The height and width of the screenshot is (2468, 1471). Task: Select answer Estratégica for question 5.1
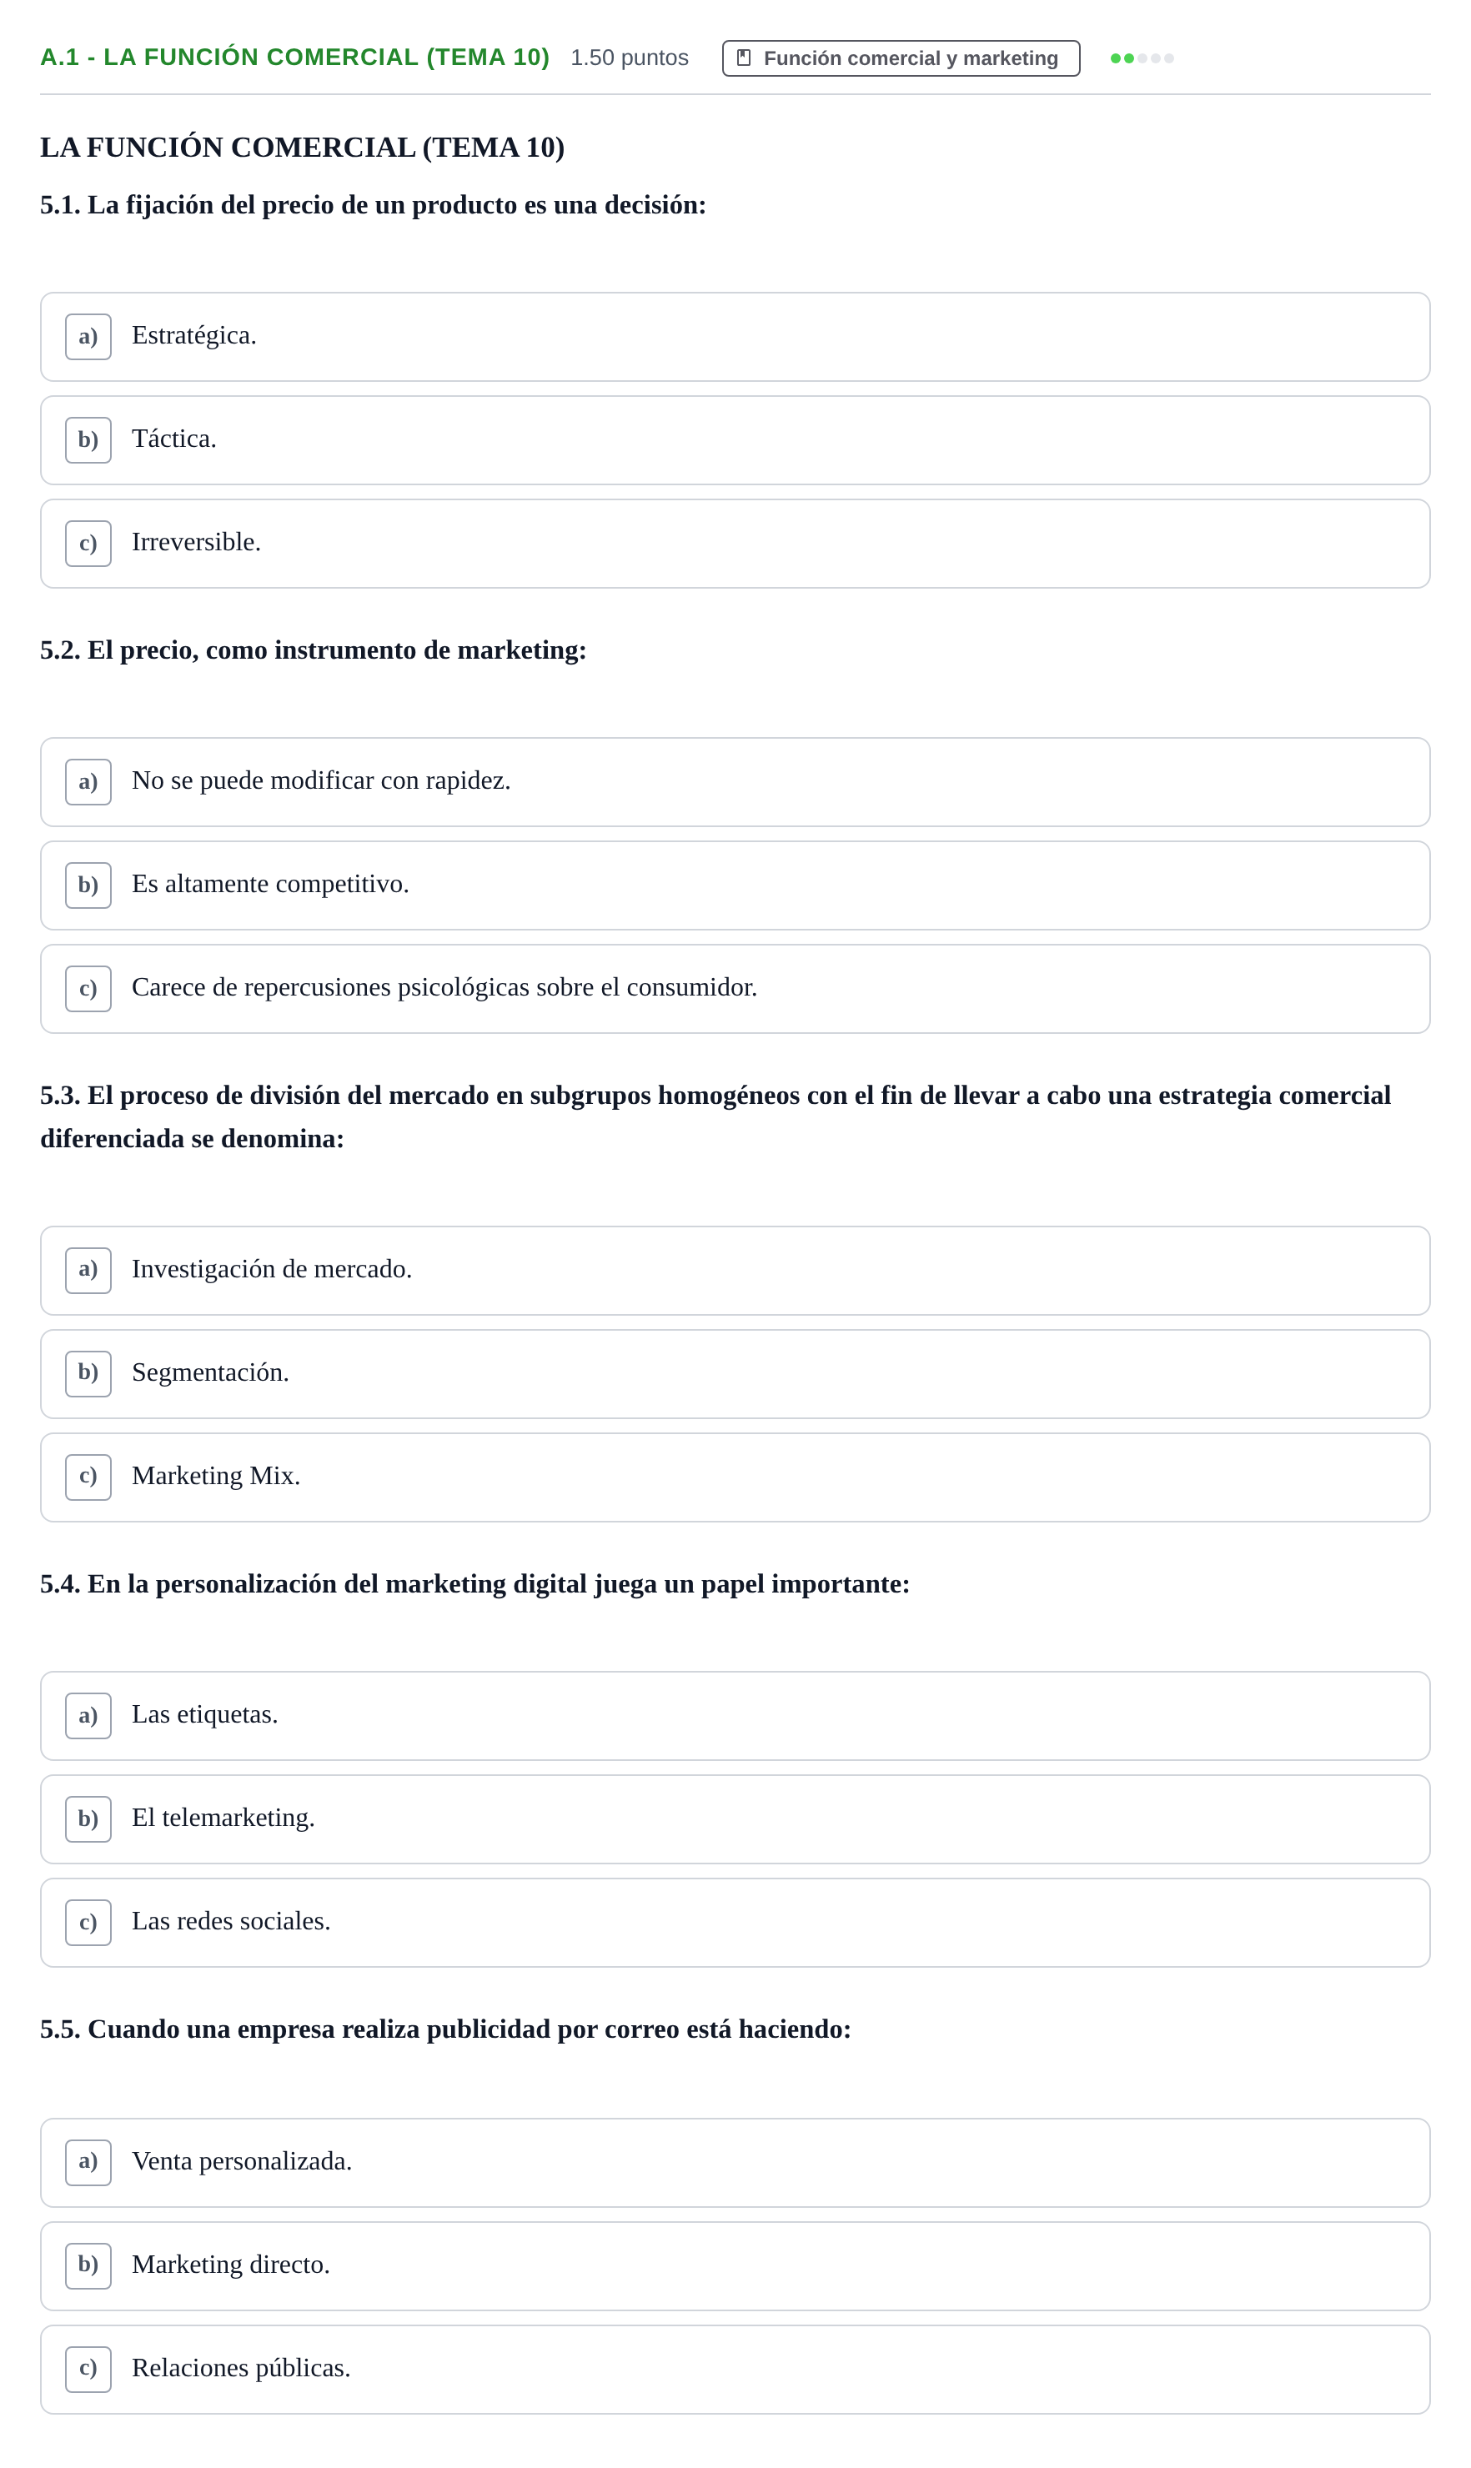tap(735, 337)
